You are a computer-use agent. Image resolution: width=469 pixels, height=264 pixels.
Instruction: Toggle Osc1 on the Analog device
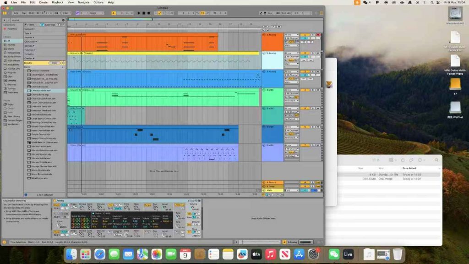[x=57, y=205]
